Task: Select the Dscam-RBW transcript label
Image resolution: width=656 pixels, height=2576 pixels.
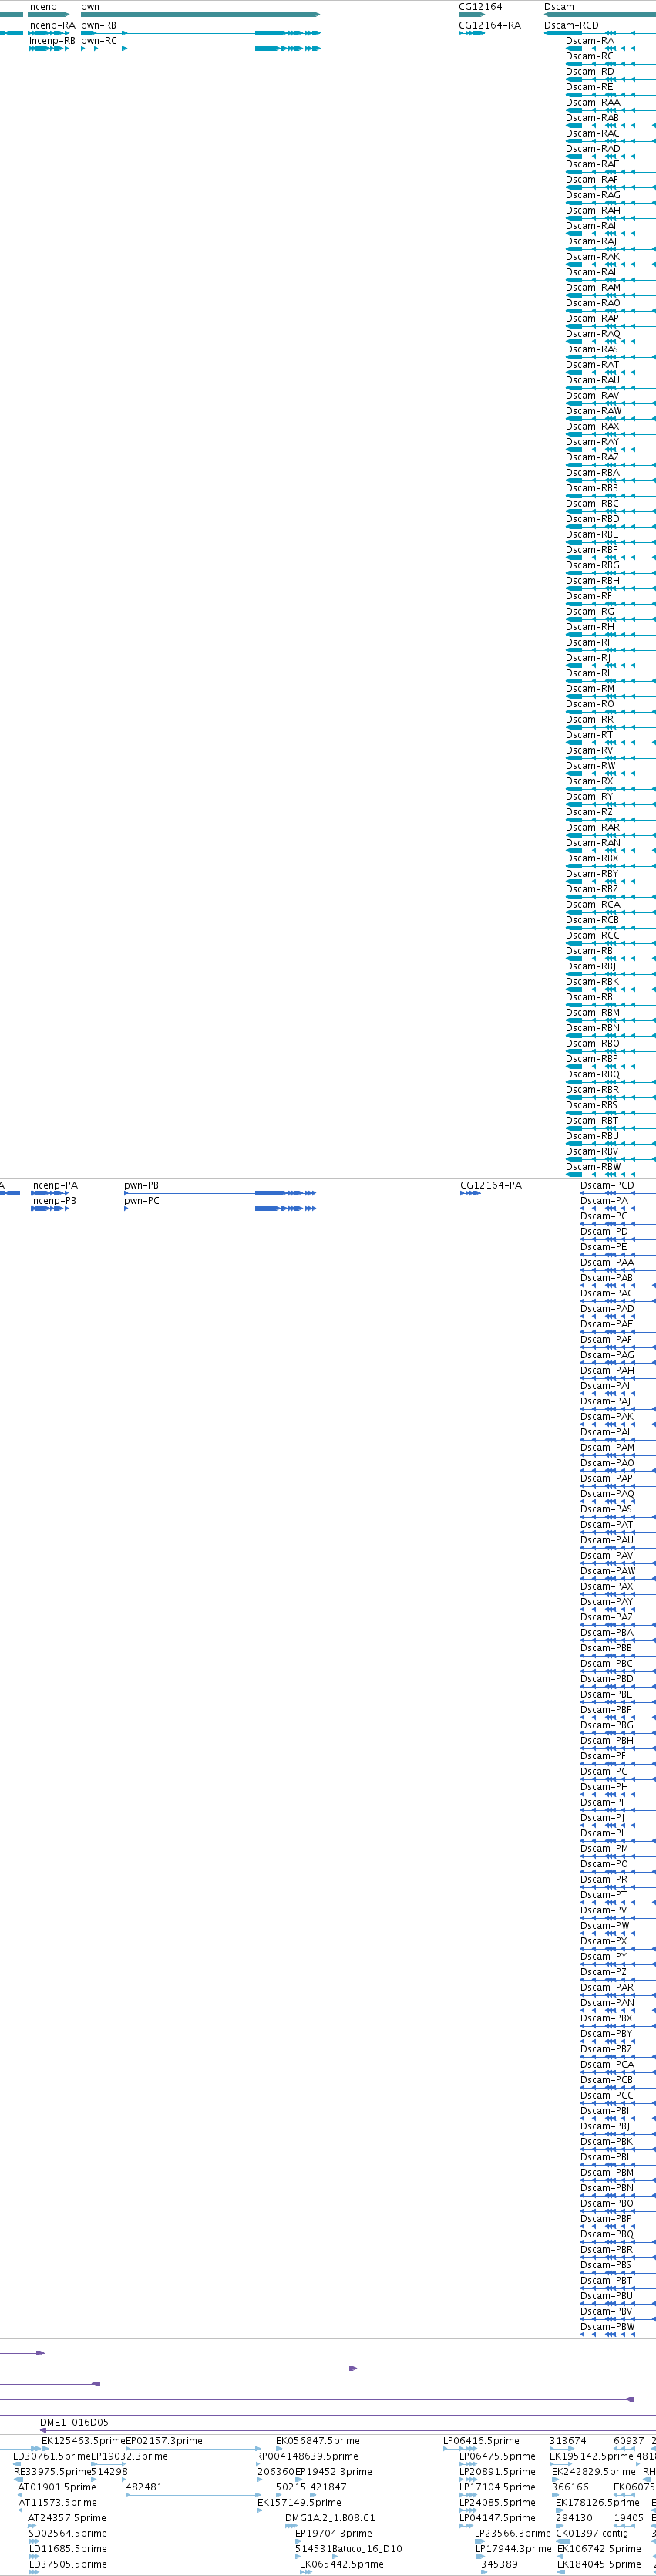Action: click(593, 1166)
